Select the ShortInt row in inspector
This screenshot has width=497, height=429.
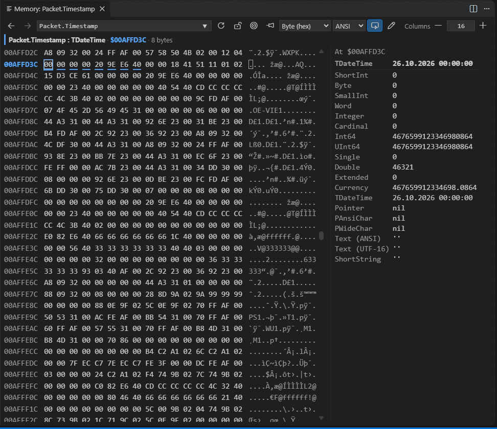click(407, 75)
